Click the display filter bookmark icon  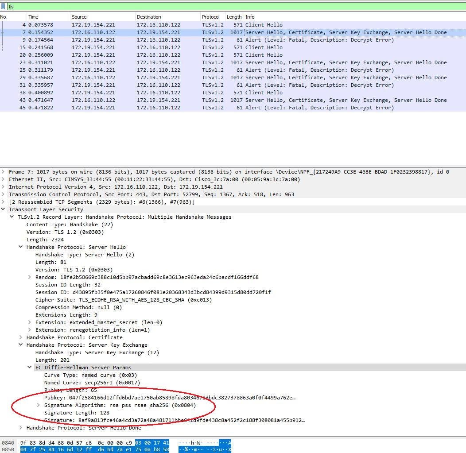click(3, 6)
